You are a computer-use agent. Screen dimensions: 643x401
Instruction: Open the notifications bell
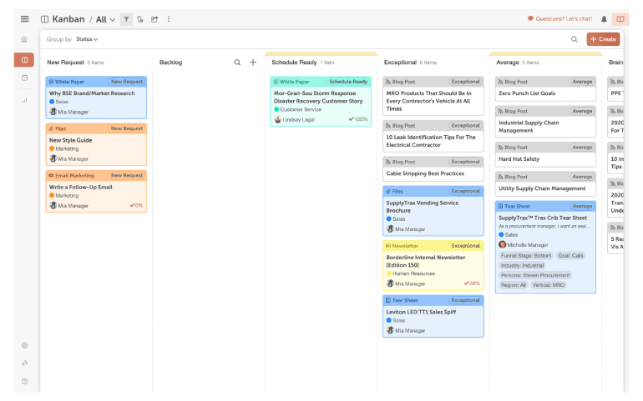[604, 19]
